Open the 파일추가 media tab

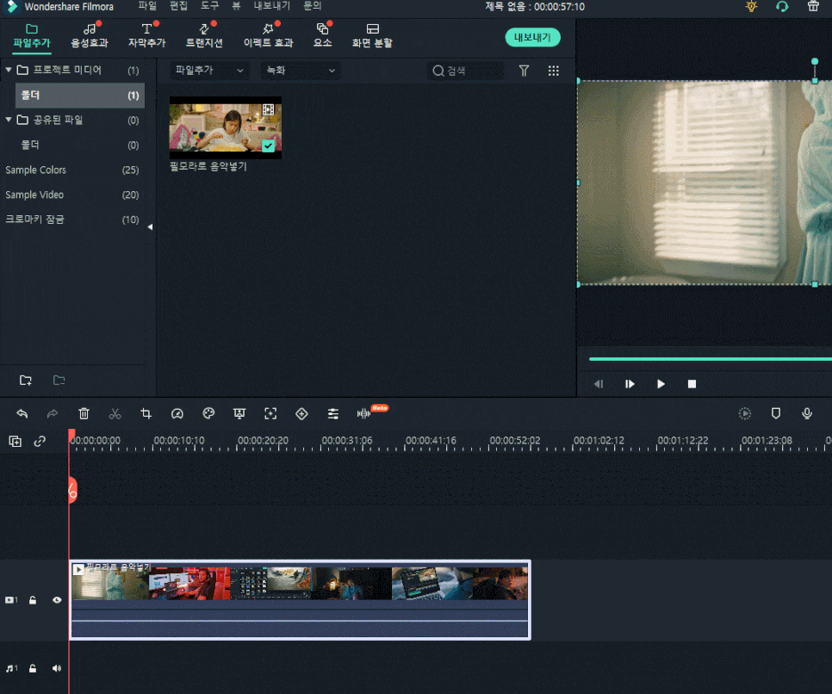click(x=32, y=35)
